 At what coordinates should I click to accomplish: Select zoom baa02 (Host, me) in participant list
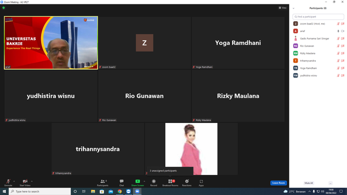pyautogui.click(x=318, y=24)
